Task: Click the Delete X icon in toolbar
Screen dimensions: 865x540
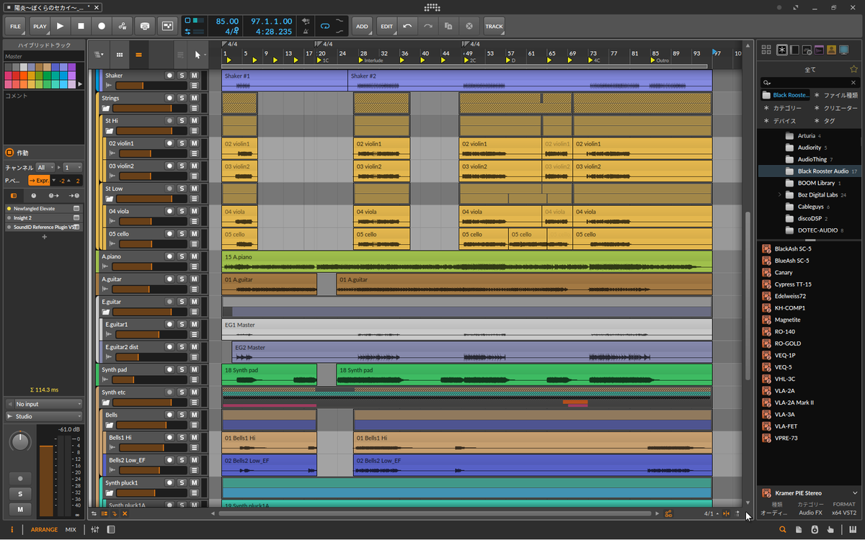Action: coord(469,26)
